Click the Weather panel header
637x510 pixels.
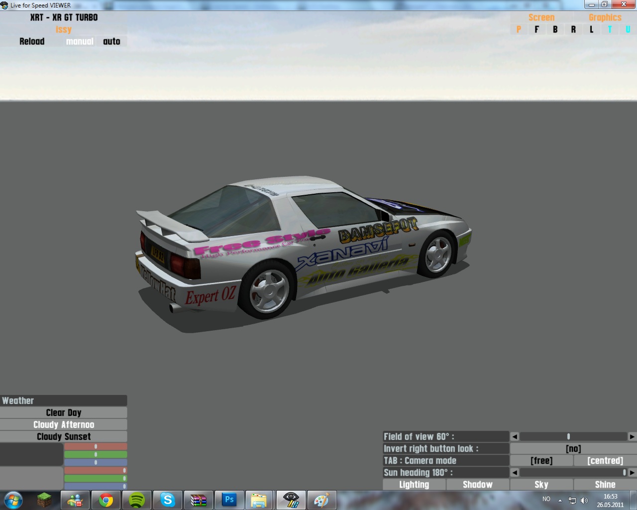click(x=64, y=401)
